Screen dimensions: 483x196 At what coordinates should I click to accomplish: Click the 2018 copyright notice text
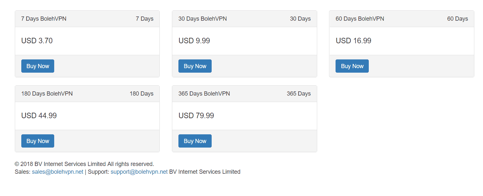(x=85, y=164)
